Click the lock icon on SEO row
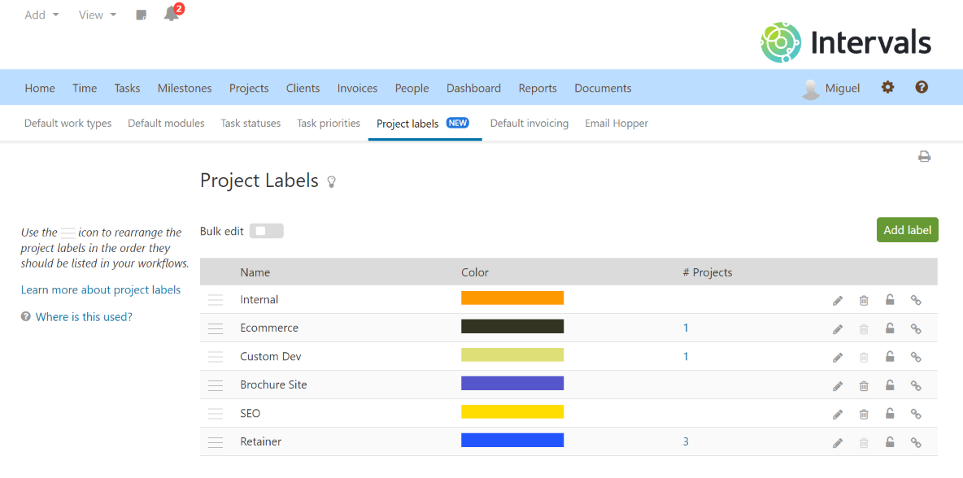The image size is (963, 478). pos(890,414)
